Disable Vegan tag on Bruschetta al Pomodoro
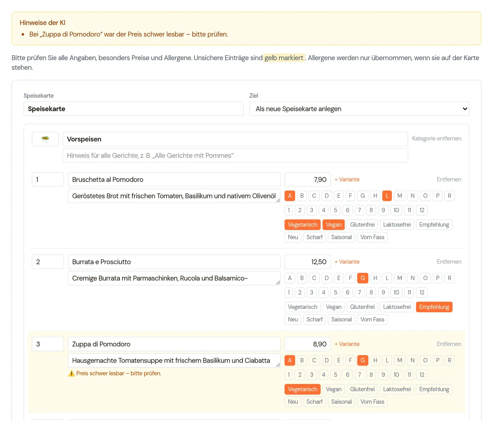493x421 pixels. (x=334, y=225)
